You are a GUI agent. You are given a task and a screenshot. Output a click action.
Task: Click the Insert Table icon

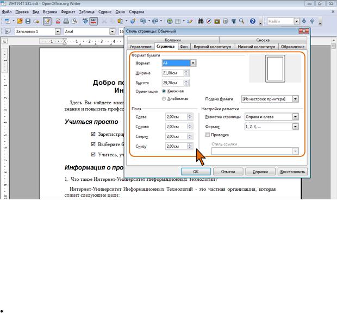[178, 21]
